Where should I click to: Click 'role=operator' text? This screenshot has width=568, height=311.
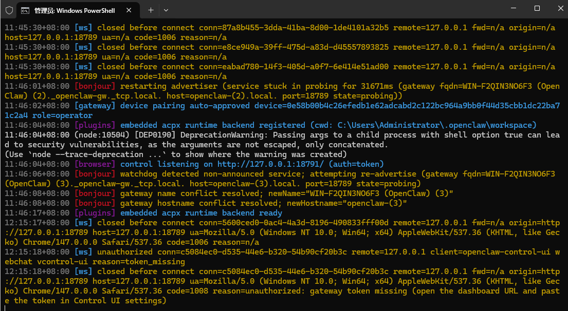click(62, 115)
